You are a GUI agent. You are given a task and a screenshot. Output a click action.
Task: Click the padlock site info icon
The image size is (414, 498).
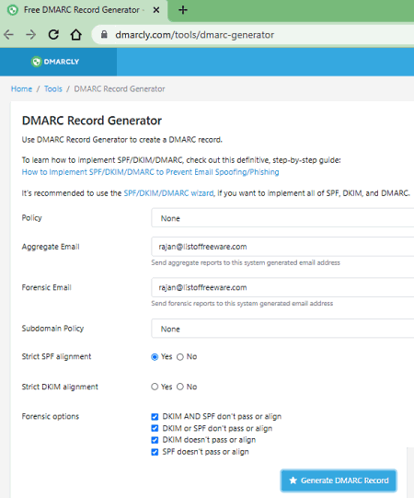coord(104,34)
